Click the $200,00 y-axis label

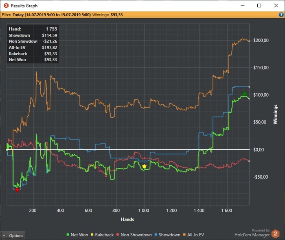(x=261, y=41)
